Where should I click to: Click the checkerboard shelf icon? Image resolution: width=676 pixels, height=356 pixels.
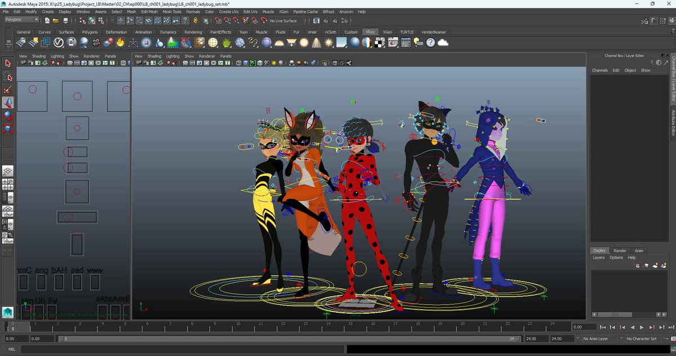tap(380, 42)
